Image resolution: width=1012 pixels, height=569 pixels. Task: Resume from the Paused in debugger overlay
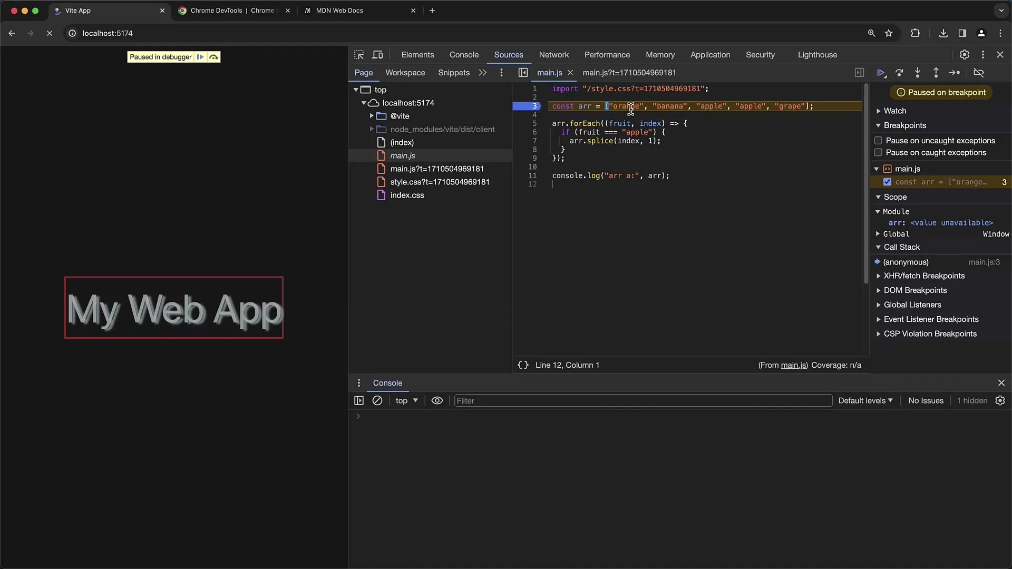click(200, 57)
